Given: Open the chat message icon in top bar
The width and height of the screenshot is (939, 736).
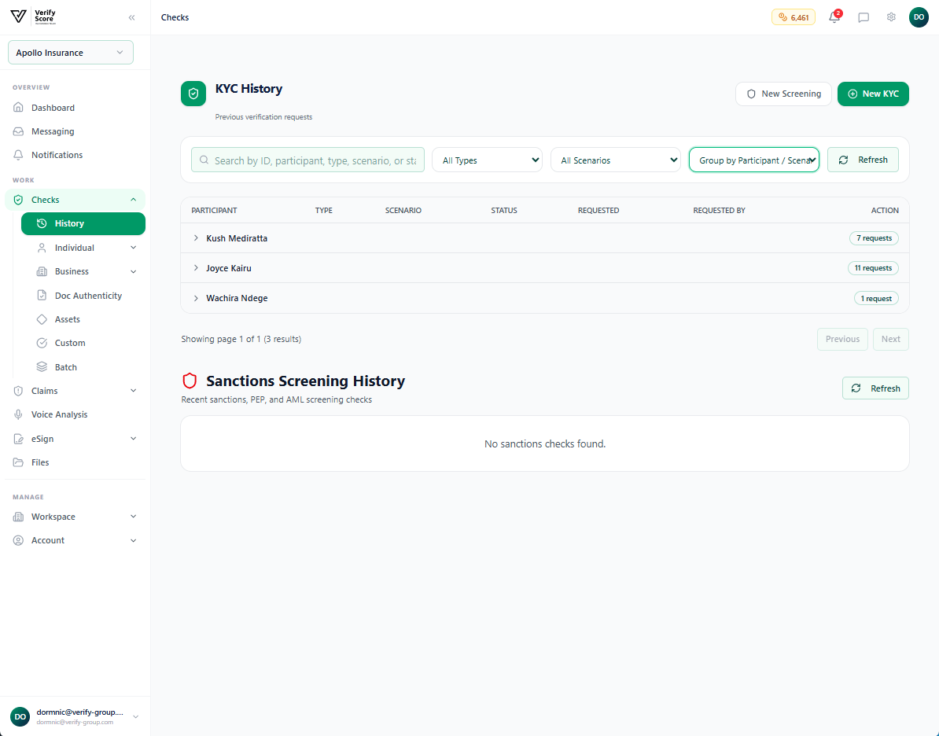Looking at the screenshot, I should (x=863, y=17).
